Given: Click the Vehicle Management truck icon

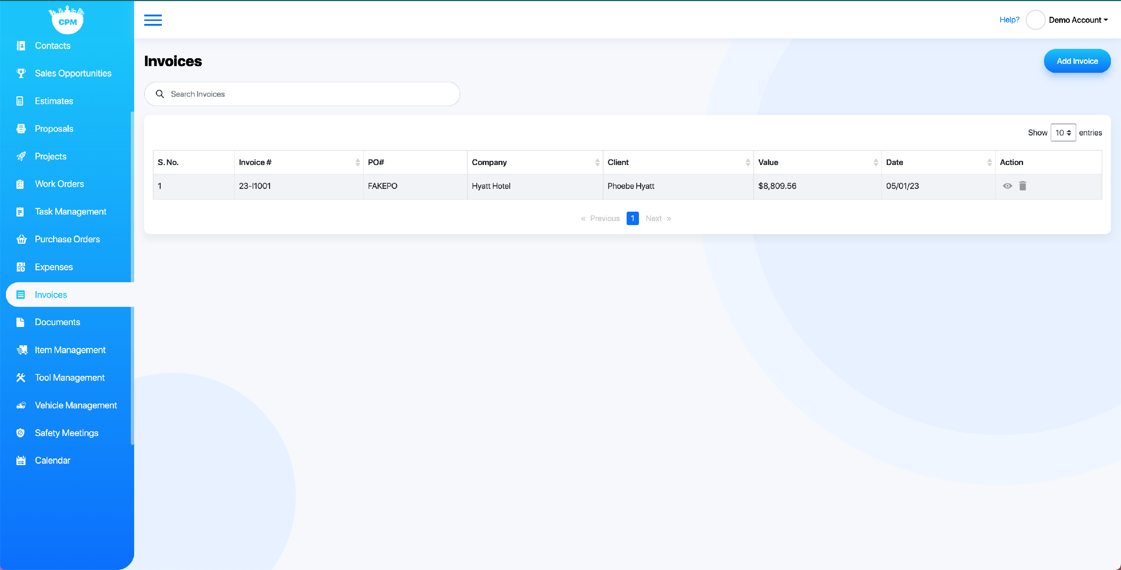Looking at the screenshot, I should 21,405.
